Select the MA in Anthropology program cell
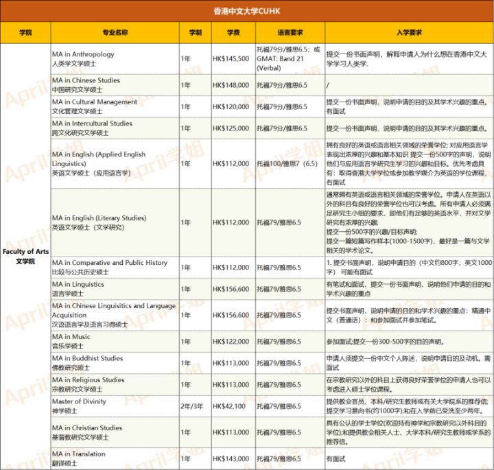This screenshot has width=494, height=470. click(x=115, y=59)
